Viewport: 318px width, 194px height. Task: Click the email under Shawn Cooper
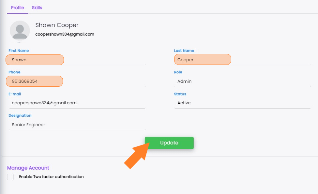pyautogui.click(x=64, y=34)
